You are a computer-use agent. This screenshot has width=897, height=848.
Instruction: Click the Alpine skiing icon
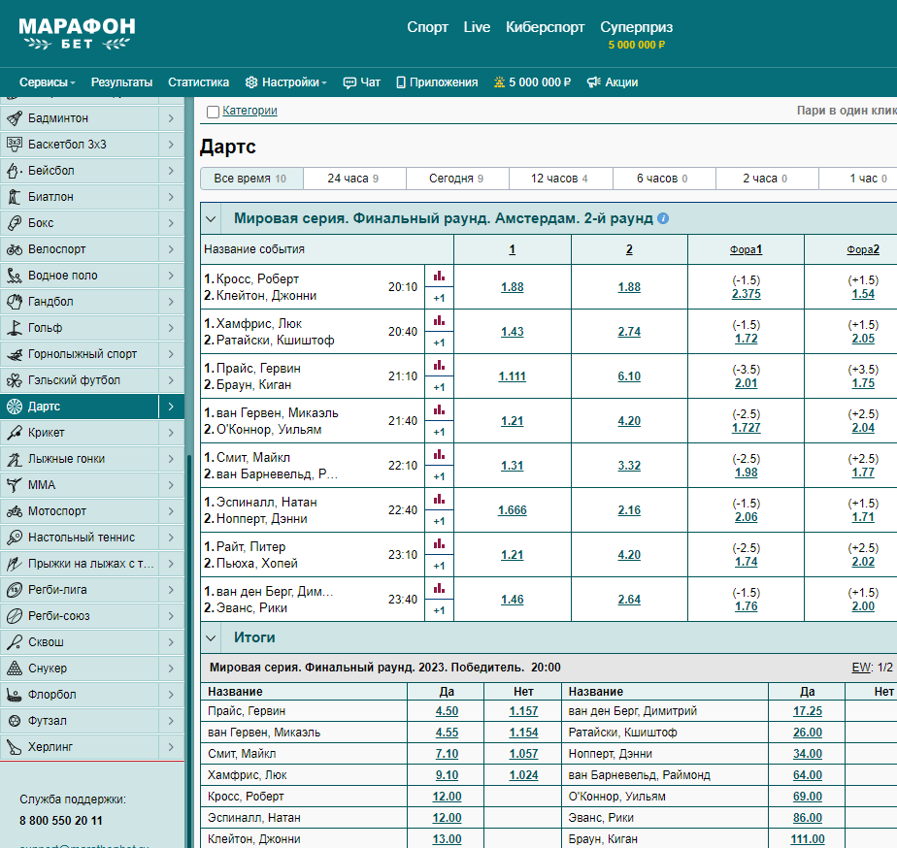point(15,354)
